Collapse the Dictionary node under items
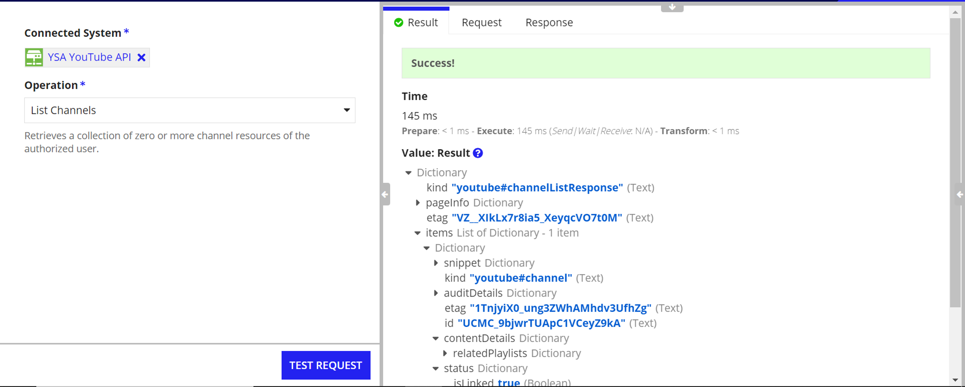This screenshot has height=387, width=965. click(x=426, y=248)
